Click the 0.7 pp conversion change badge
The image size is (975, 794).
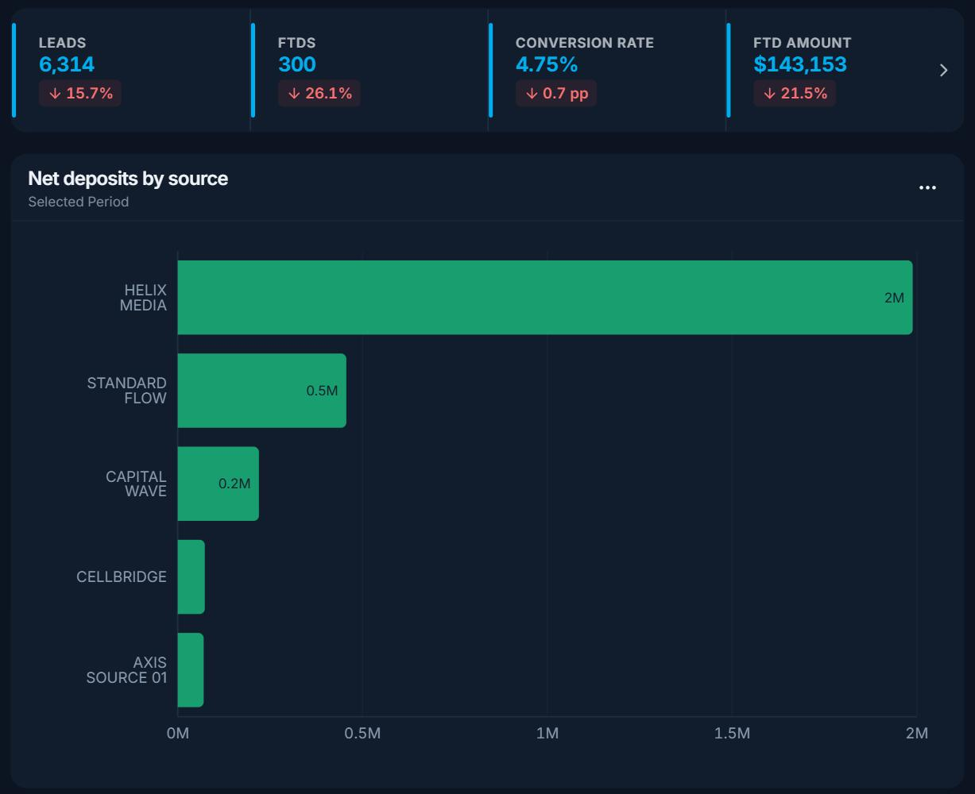(x=556, y=93)
